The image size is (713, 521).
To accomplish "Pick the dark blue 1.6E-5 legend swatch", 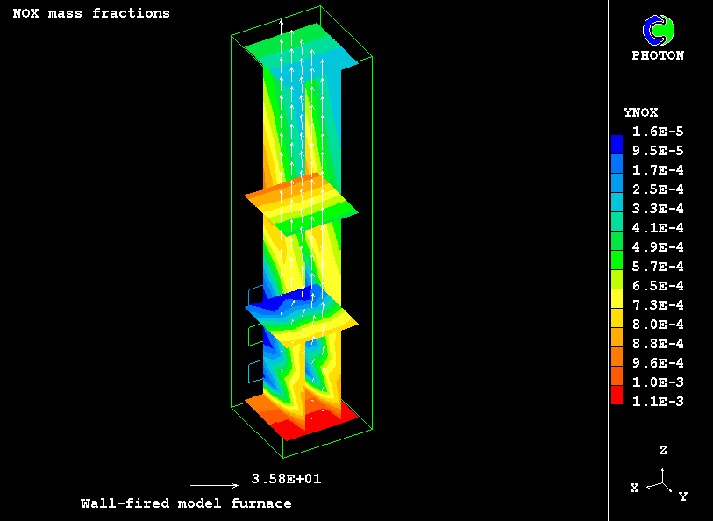I will [x=617, y=139].
